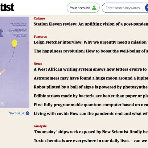The height and width of the screenshot is (148, 148).
Task: Open the magazine cover thumbnail
Action: tap(14, 62)
